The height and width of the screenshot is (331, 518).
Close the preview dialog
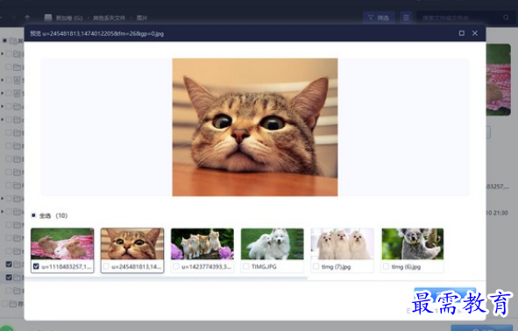point(475,33)
